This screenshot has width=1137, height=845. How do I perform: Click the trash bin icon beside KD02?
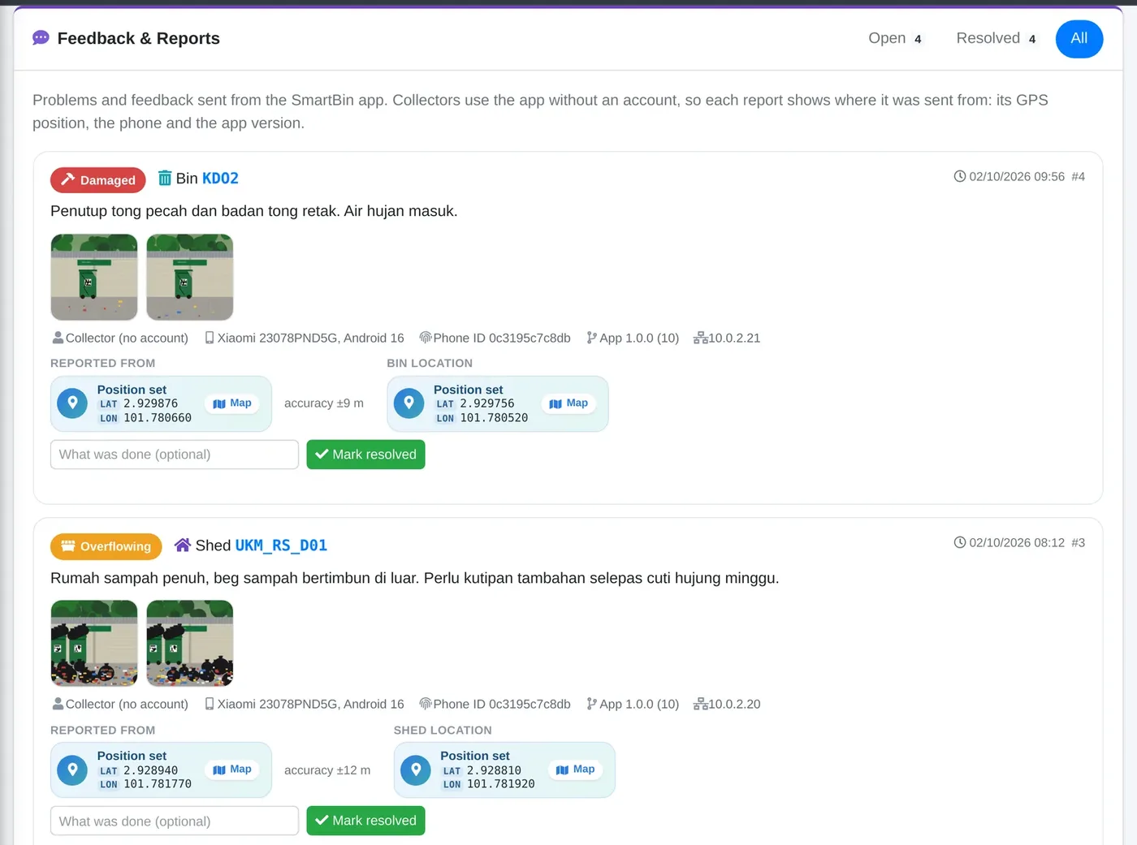click(x=165, y=178)
